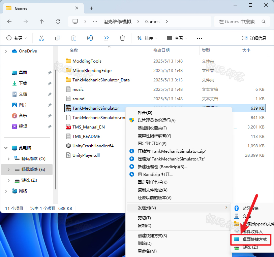
Task: Expand the 游戏 (Z:) drive node in sidebar
Action: pyautogui.click(x=8, y=180)
